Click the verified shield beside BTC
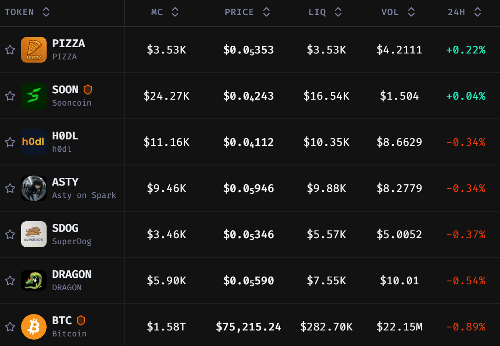This screenshot has width=500, height=346. coord(81,320)
